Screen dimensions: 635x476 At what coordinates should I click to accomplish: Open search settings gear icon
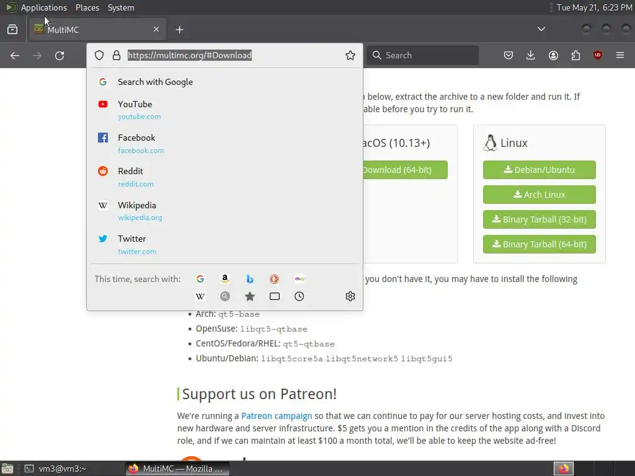click(x=350, y=296)
